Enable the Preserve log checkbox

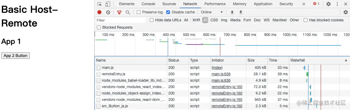pyautogui.click(x=139, y=12)
